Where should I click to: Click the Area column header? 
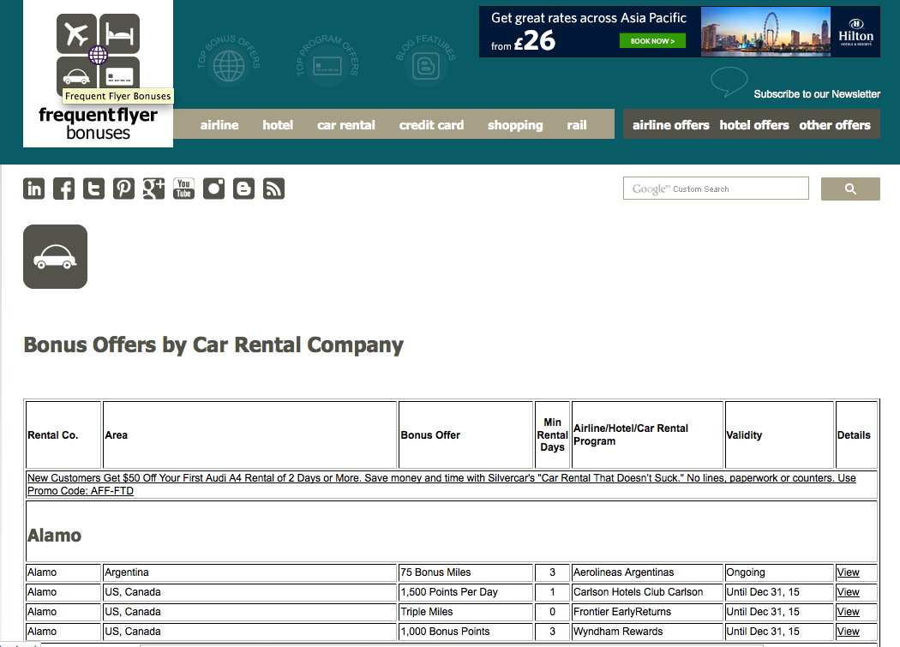[249, 435]
